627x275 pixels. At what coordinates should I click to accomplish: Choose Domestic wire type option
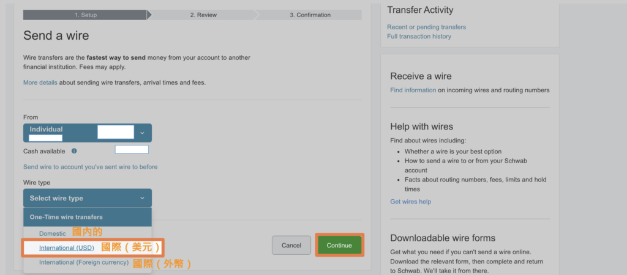pyautogui.click(x=53, y=233)
